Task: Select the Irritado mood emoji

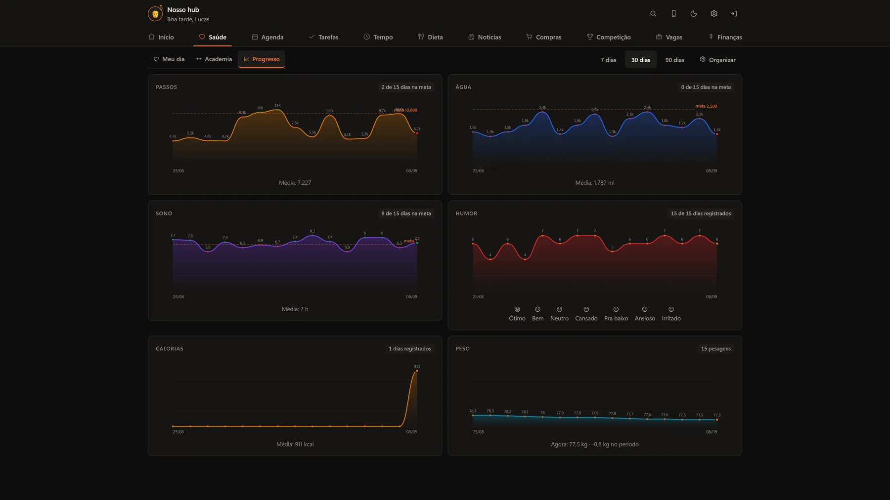Action: point(671,309)
